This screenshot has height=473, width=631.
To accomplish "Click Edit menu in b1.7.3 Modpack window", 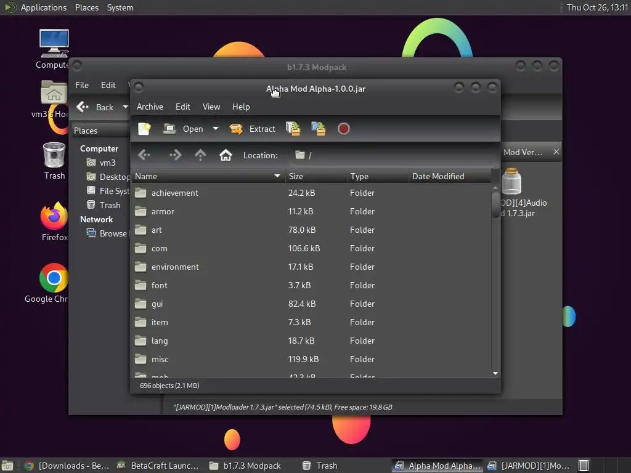I will [x=108, y=85].
